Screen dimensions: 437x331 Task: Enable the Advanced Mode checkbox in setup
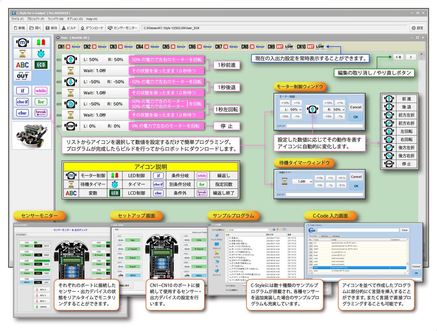tap(190, 232)
